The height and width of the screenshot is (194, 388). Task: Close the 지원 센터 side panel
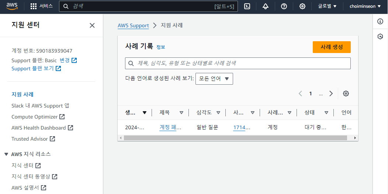coord(92,25)
